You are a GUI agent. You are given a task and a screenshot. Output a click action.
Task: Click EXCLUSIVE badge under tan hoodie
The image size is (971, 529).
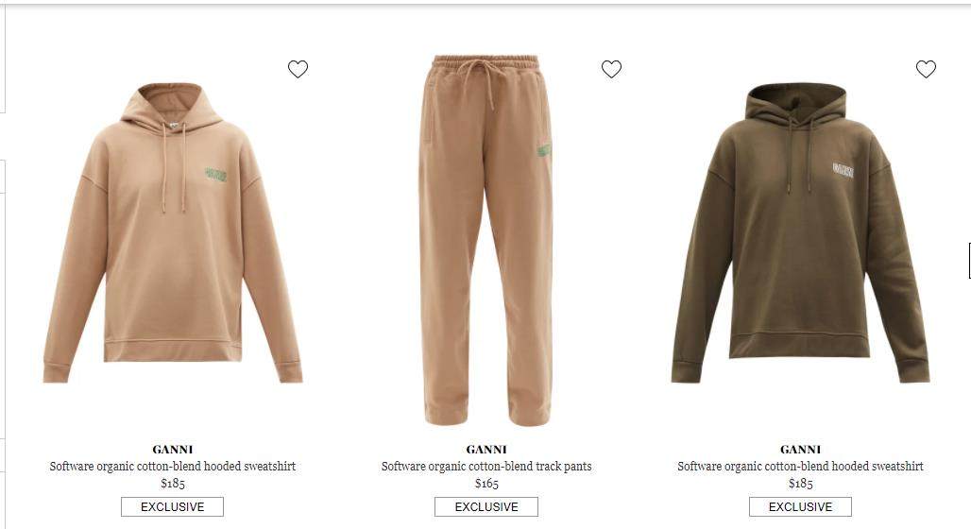[x=172, y=506]
